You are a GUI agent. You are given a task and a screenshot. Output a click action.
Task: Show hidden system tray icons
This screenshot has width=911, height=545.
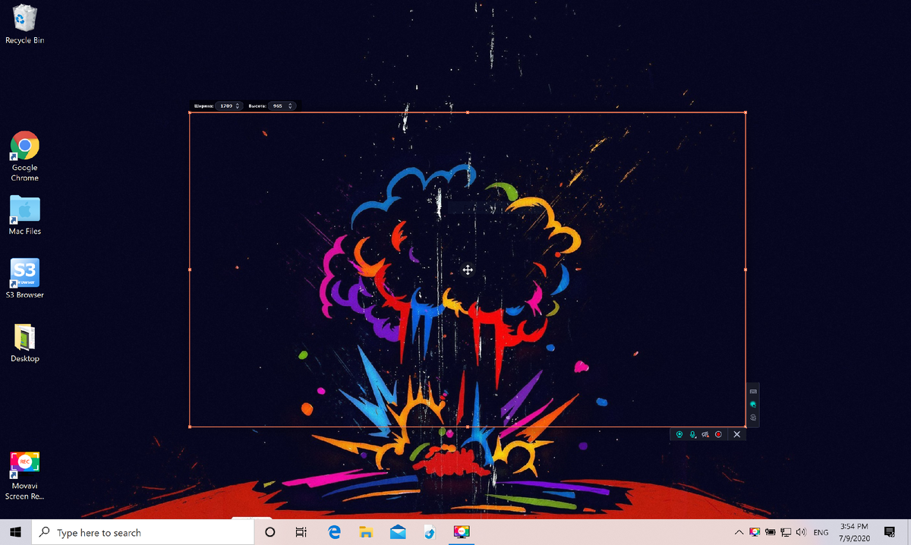coord(739,533)
